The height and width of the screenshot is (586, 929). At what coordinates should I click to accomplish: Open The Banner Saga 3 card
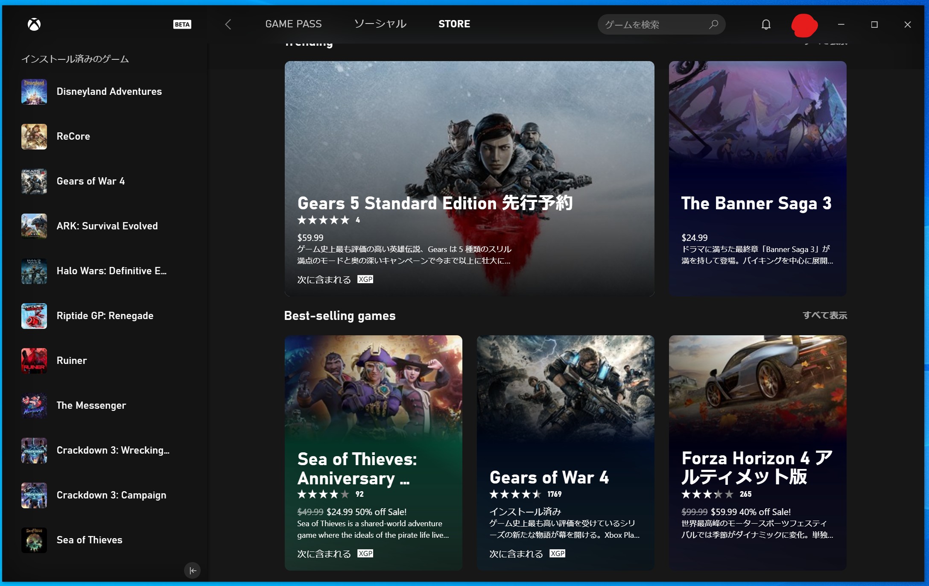click(757, 179)
